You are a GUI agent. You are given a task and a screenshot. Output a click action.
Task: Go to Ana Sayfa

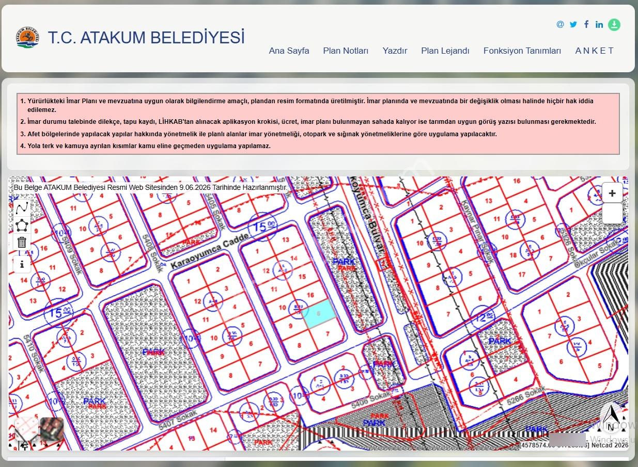pyautogui.click(x=289, y=51)
